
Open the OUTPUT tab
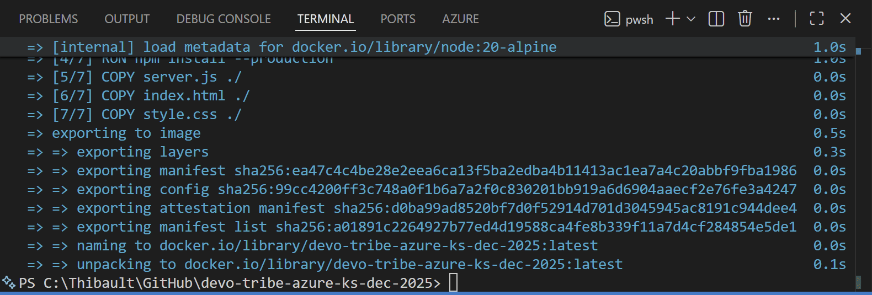click(127, 19)
